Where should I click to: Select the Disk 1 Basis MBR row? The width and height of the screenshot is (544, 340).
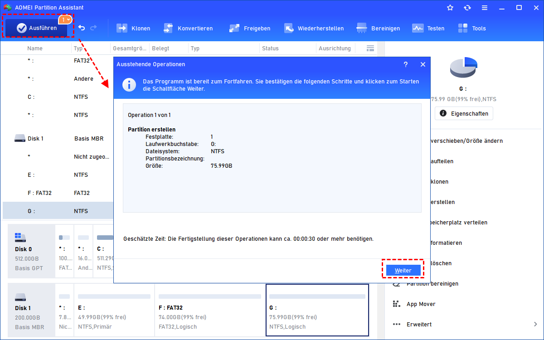(x=58, y=138)
